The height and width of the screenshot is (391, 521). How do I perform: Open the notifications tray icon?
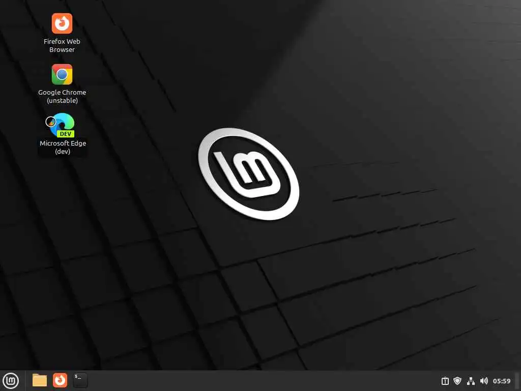pyautogui.click(x=445, y=381)
